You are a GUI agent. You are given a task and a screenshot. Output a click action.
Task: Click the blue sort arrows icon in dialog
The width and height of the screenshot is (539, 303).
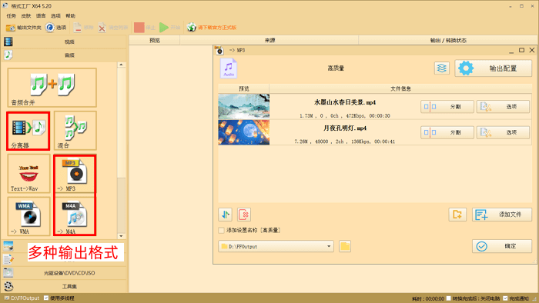[226, 215]
